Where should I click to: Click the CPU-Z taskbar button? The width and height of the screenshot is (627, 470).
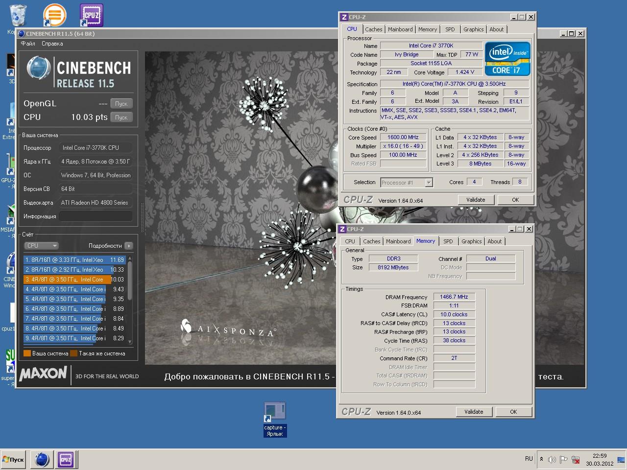(x=66, y=460)
